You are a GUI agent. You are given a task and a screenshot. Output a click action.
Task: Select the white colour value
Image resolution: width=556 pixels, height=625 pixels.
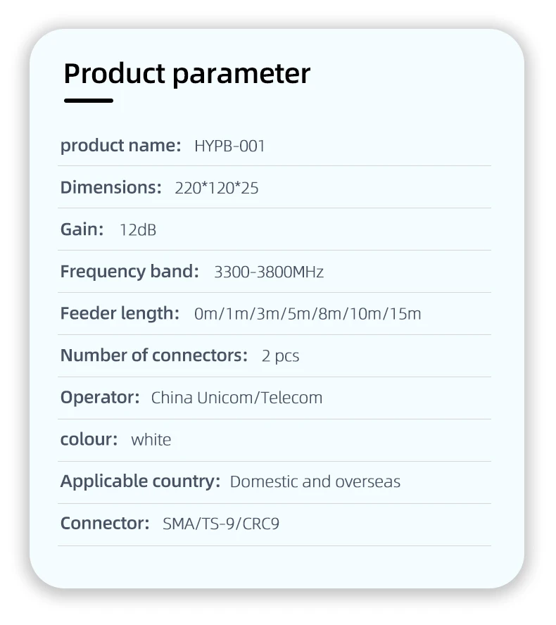click(151, 440)
